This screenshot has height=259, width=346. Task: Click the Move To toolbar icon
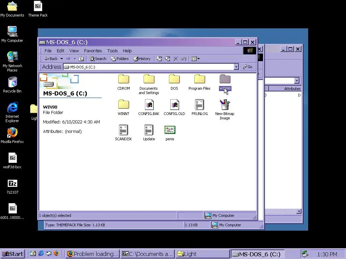click(159, 59)
